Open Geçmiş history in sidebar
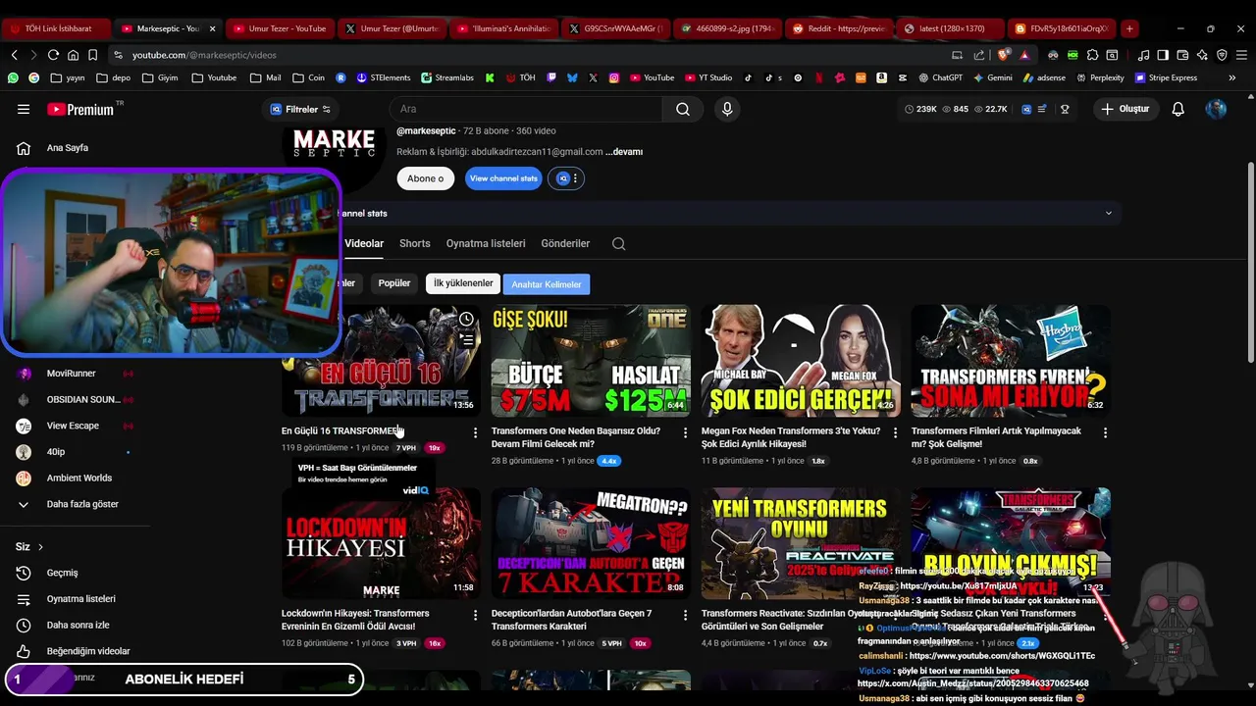 [x=62, y=573]
